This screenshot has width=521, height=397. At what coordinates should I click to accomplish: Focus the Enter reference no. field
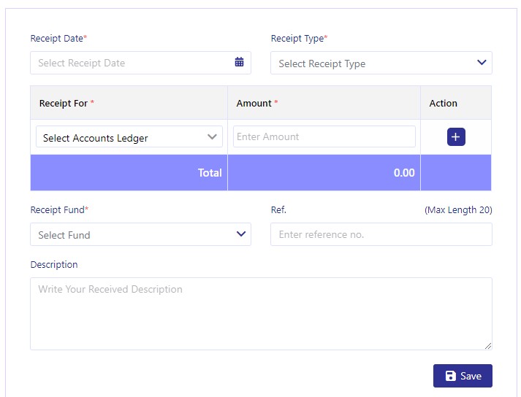pos(381,234)
